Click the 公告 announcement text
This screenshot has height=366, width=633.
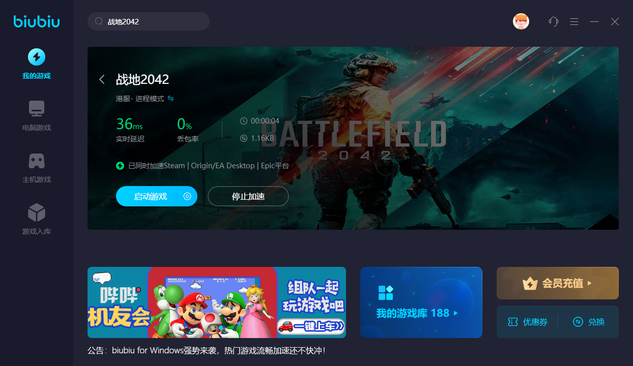coord(207,351)
